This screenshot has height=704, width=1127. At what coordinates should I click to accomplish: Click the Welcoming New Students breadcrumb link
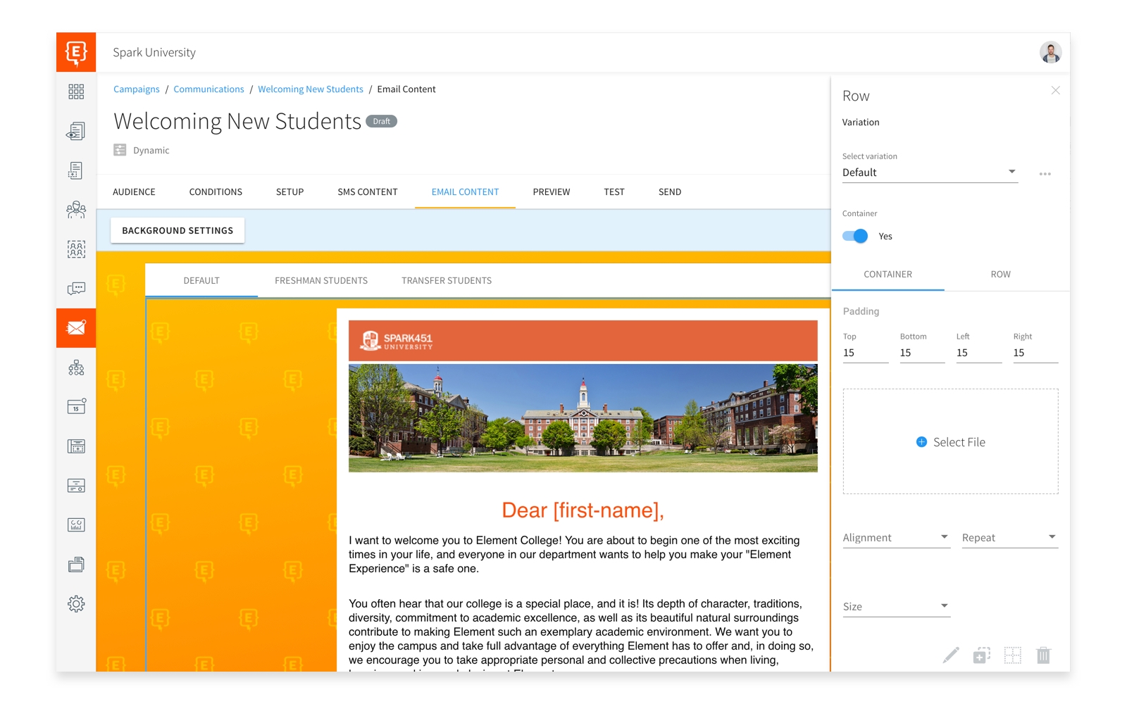pos(311,89)
